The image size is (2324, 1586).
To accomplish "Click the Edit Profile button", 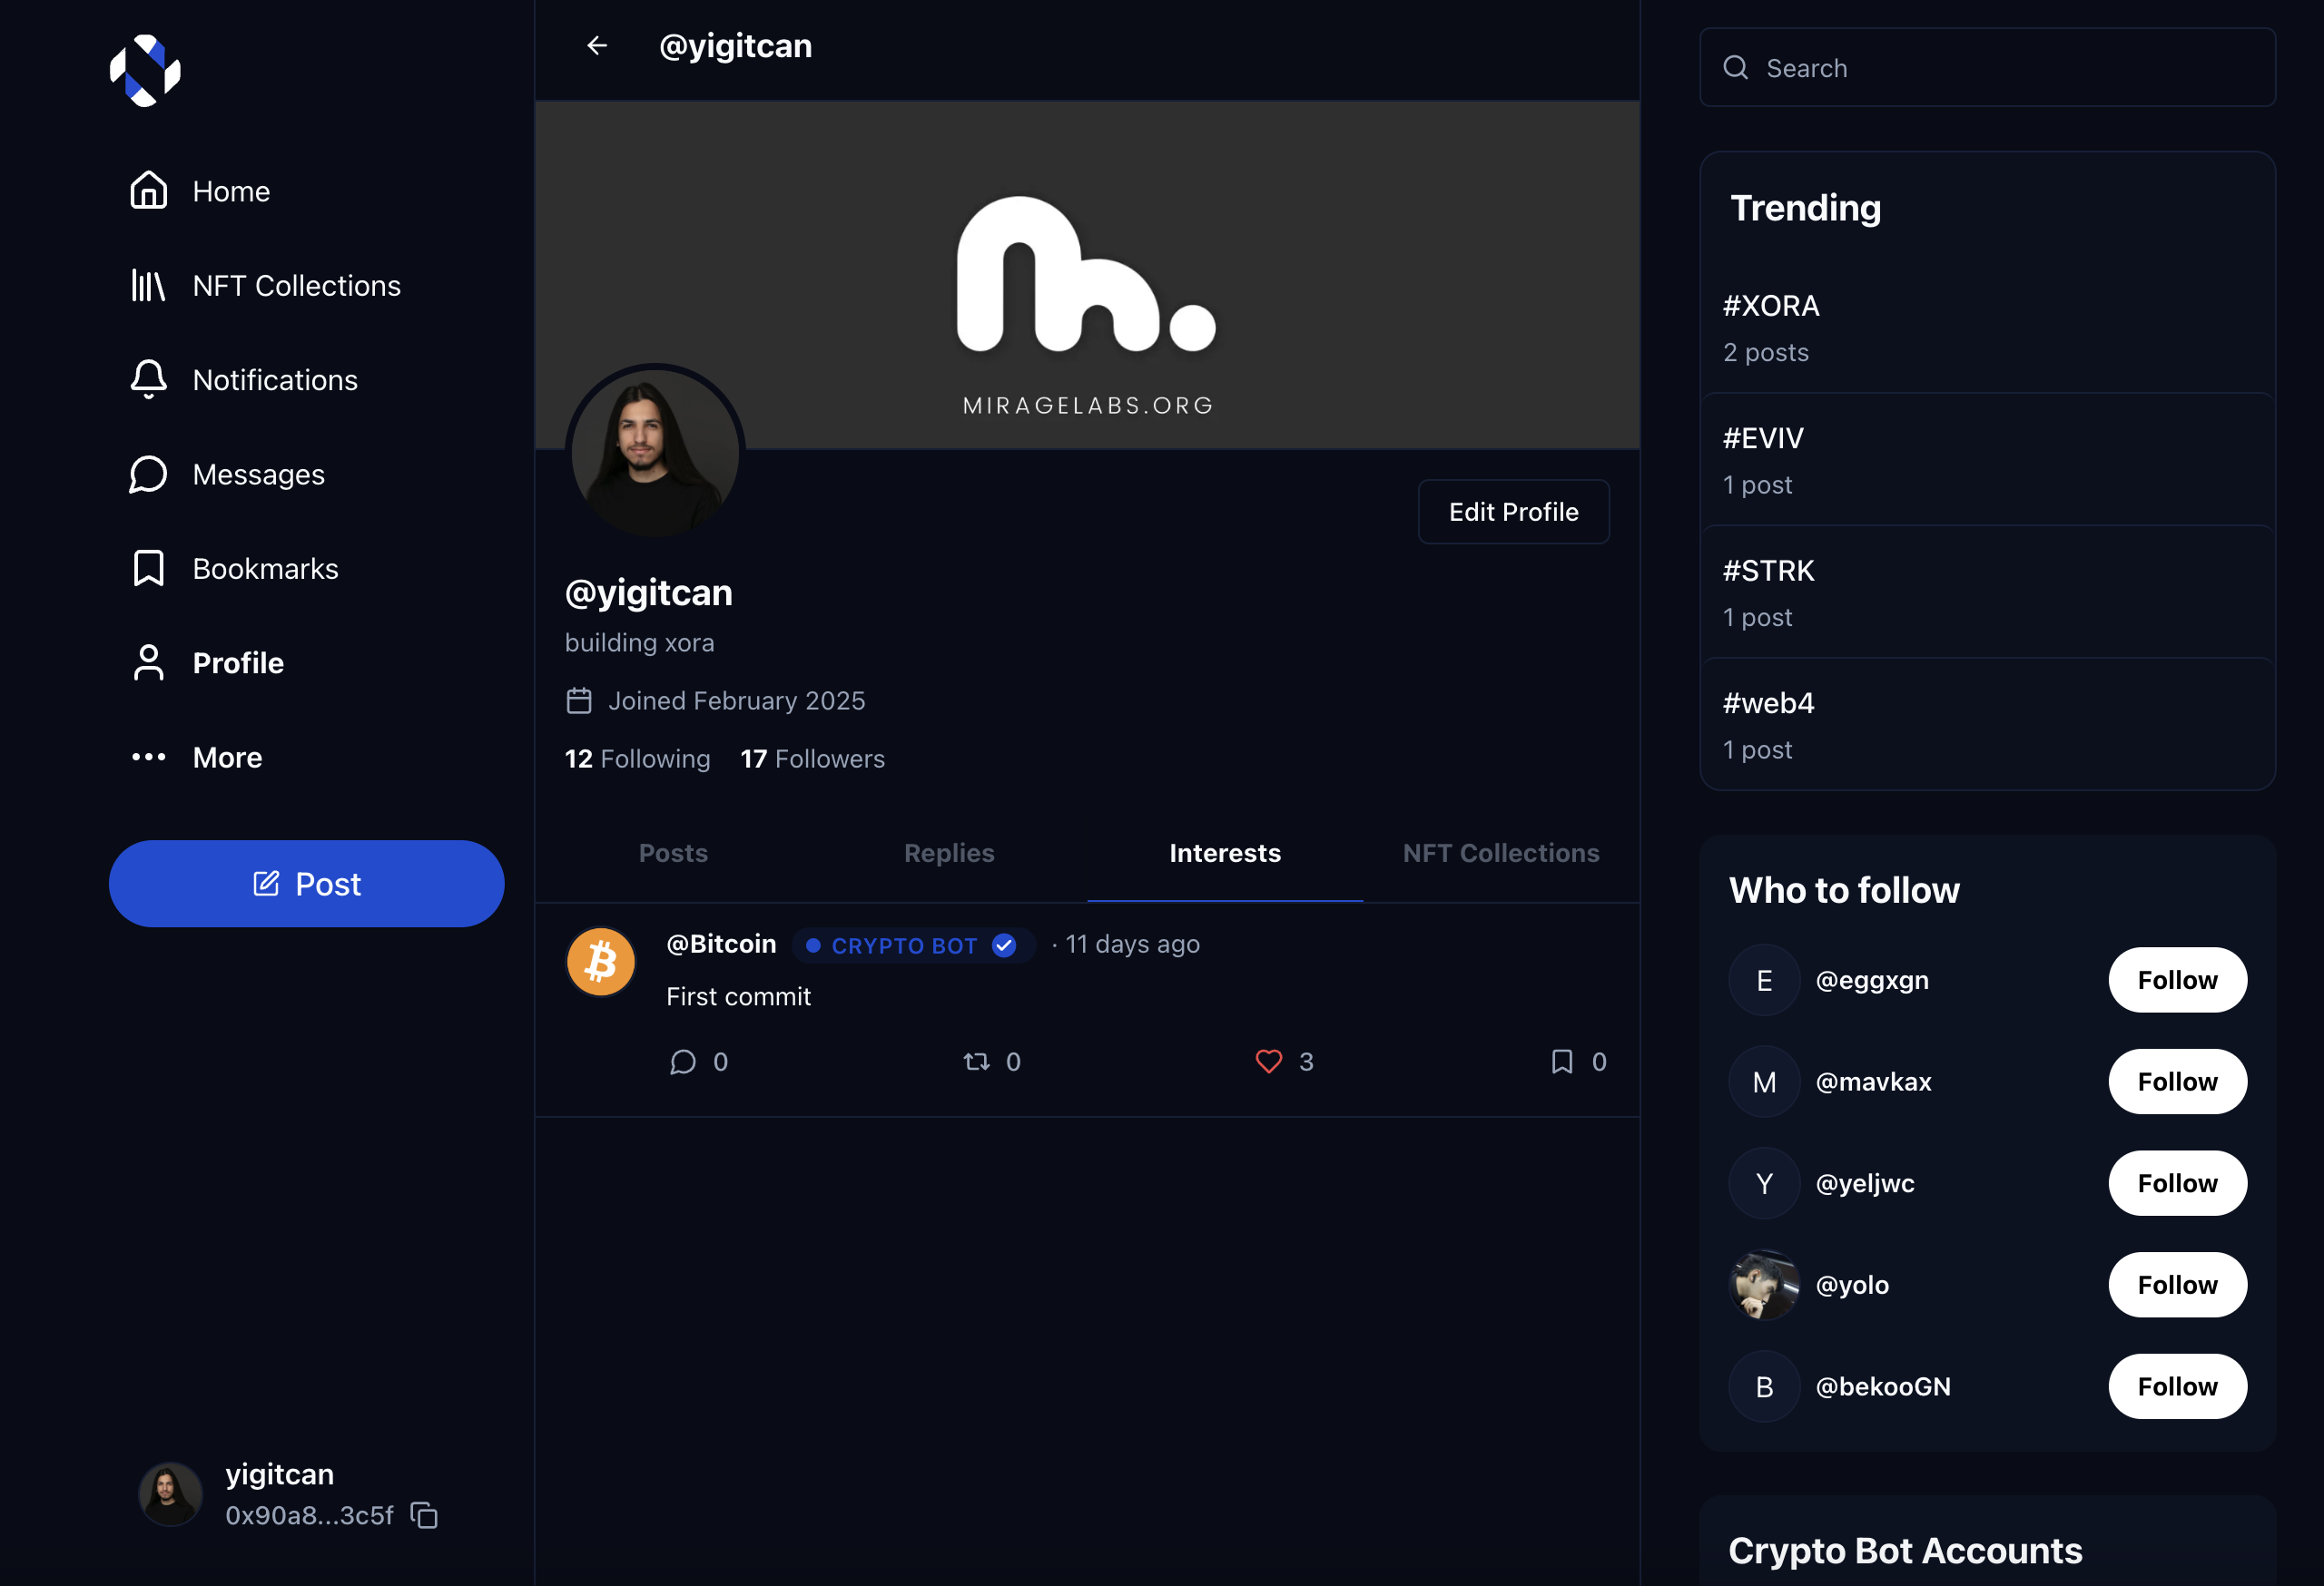I will pyautogui.click(x=1513, y=512).
